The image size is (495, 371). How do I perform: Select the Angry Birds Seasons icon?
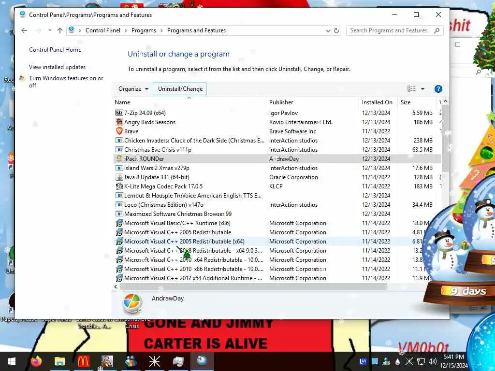click(119, 122)
